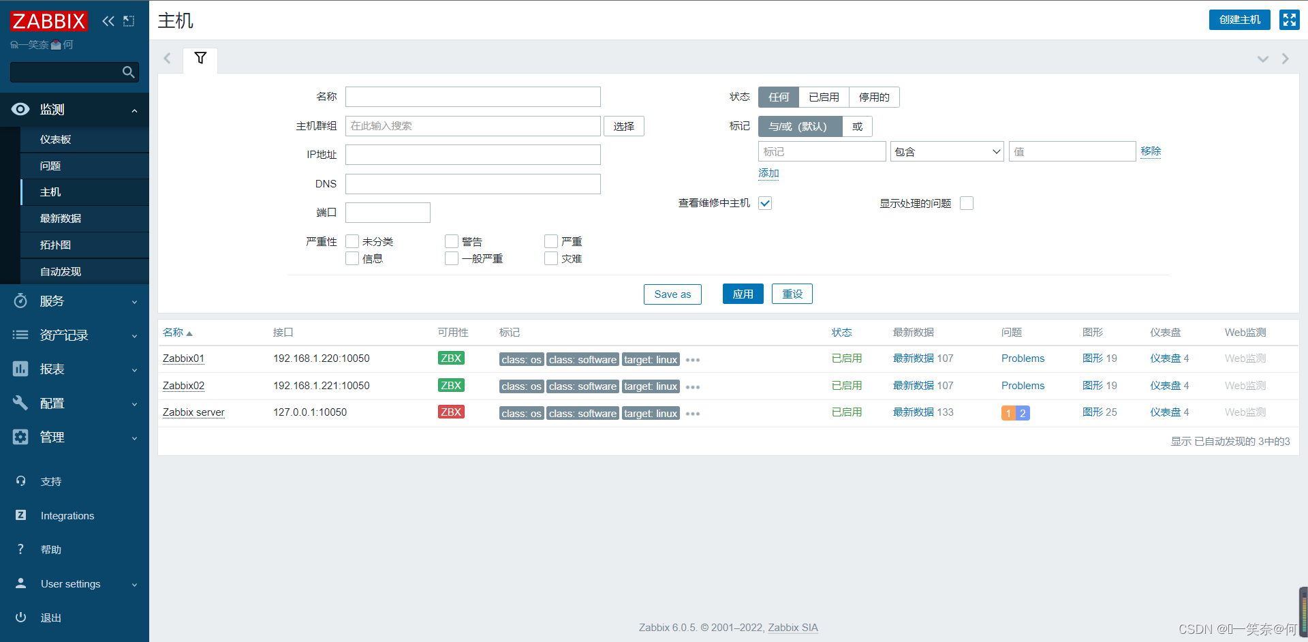Click red ZBX availability badge for Zabbix server

(451, 412)
